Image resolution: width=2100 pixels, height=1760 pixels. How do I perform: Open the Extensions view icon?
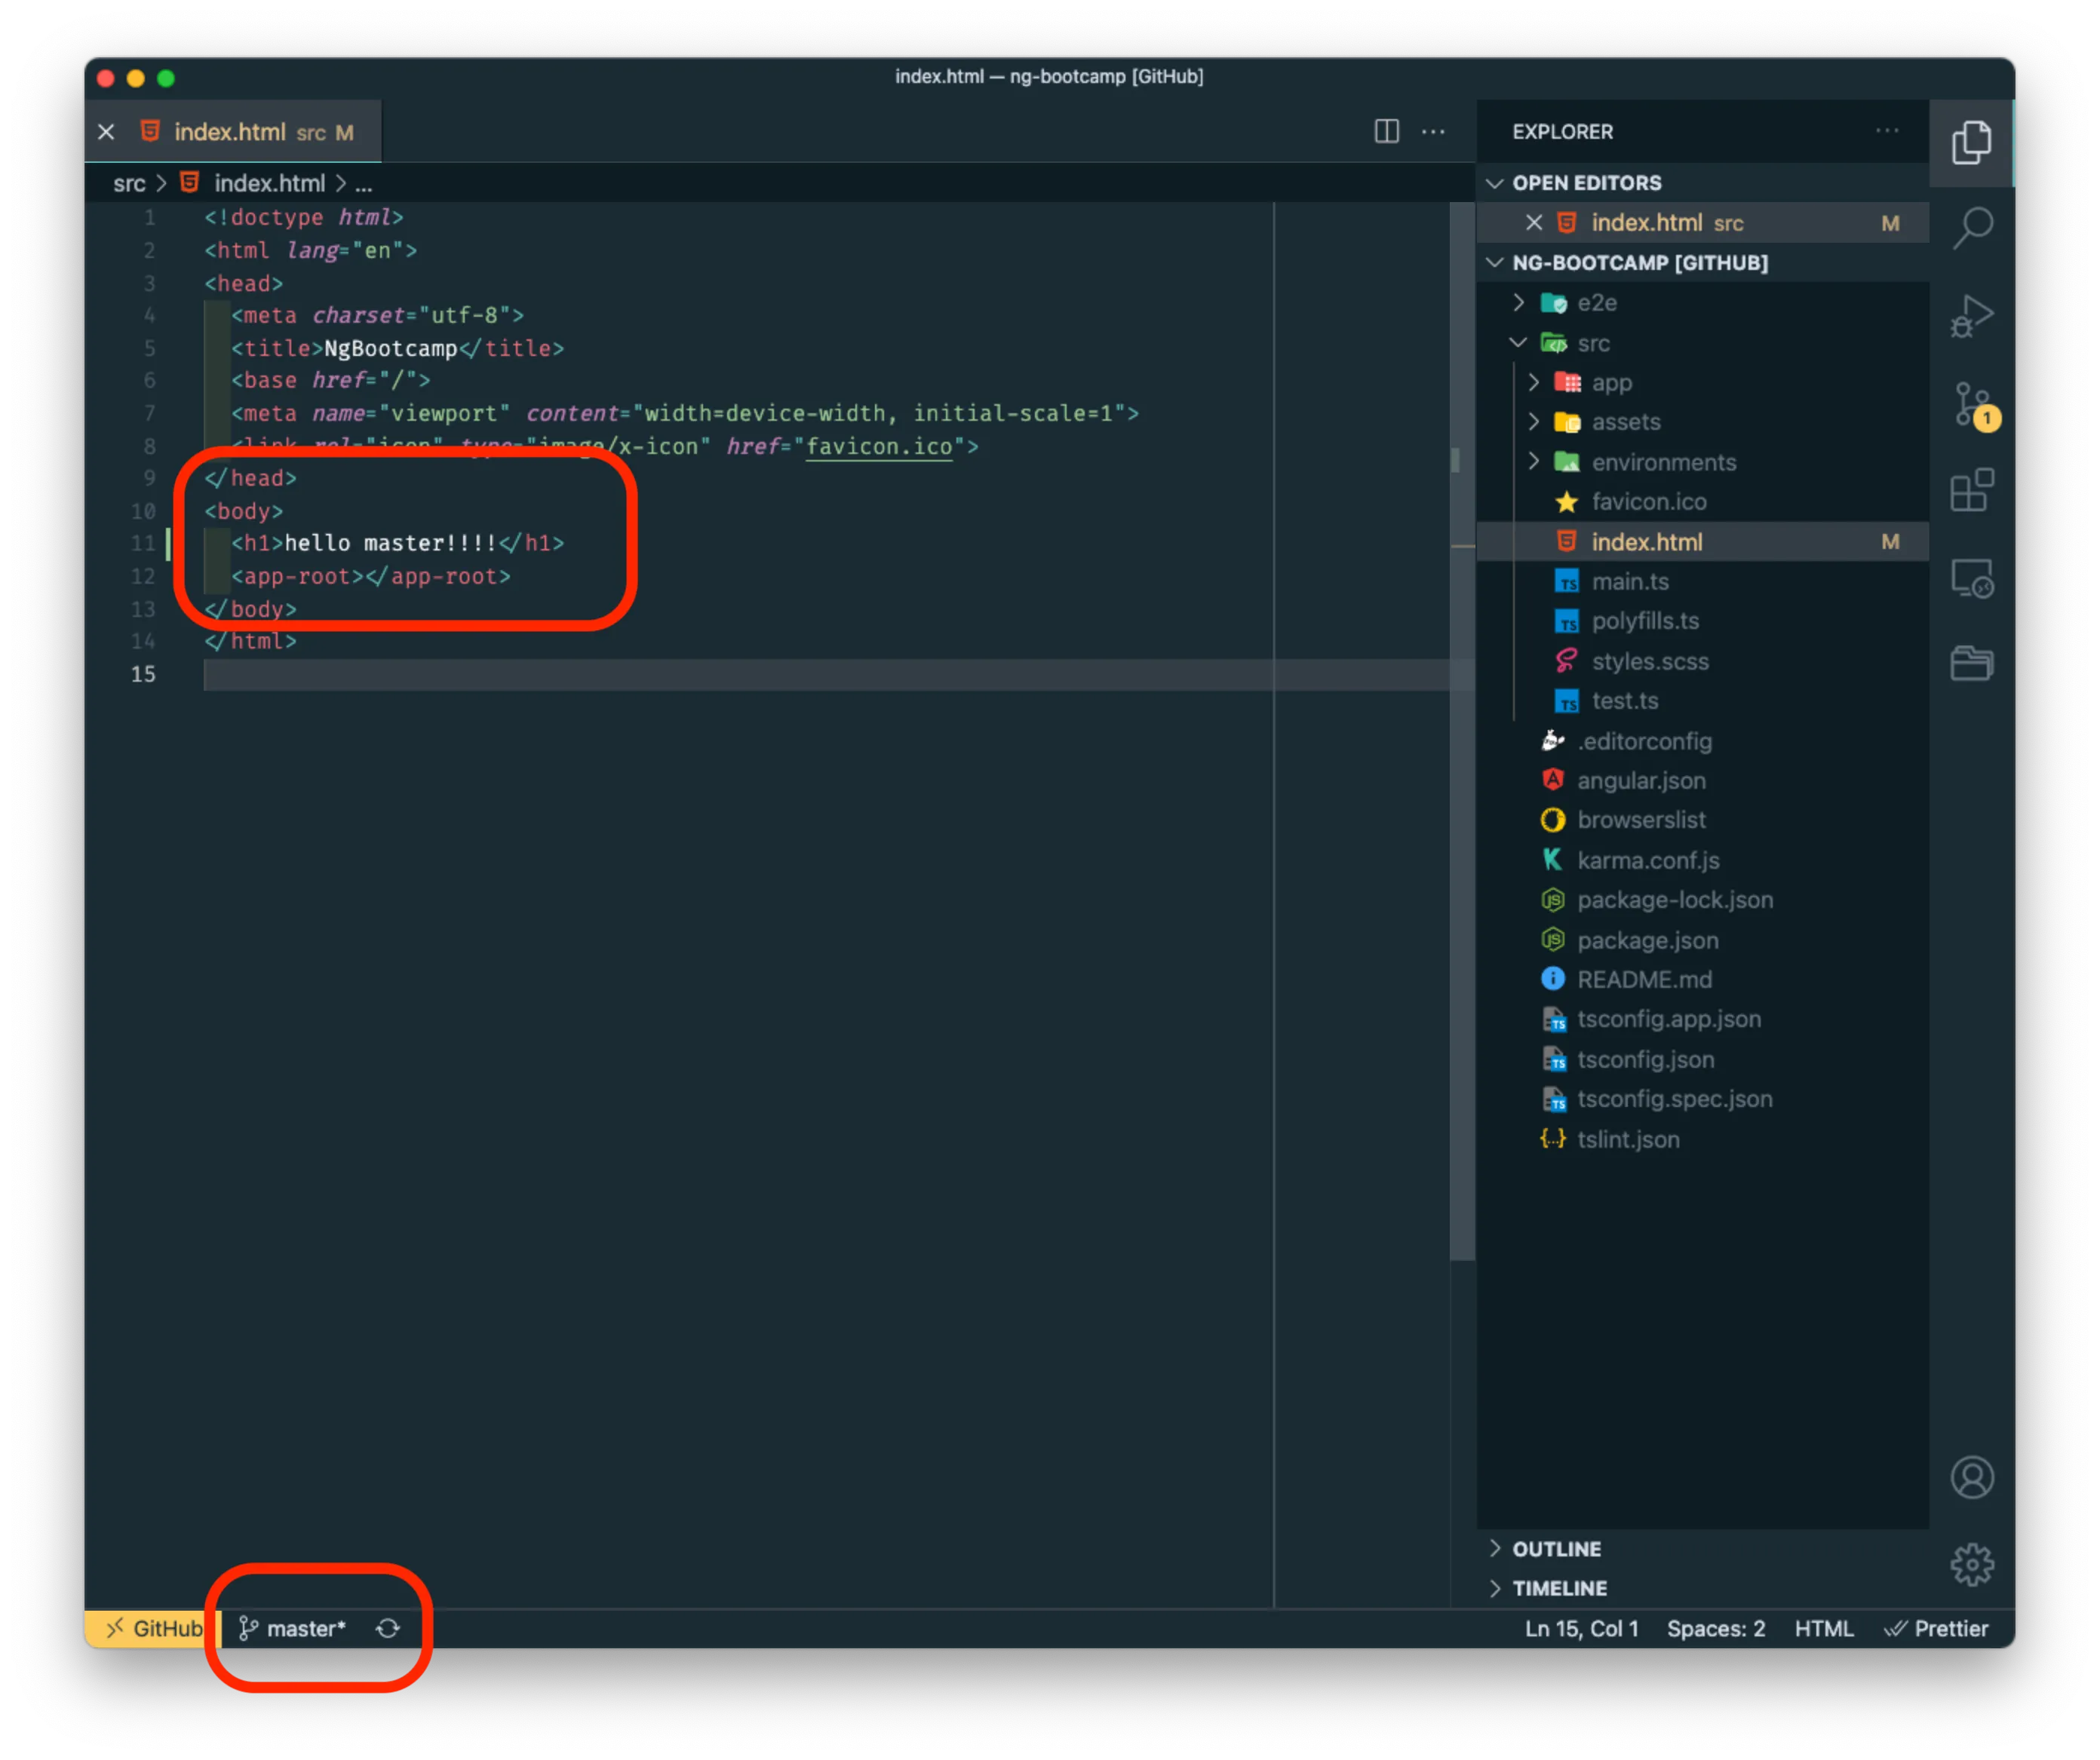pyautogui.click(x=1971, y=491)
